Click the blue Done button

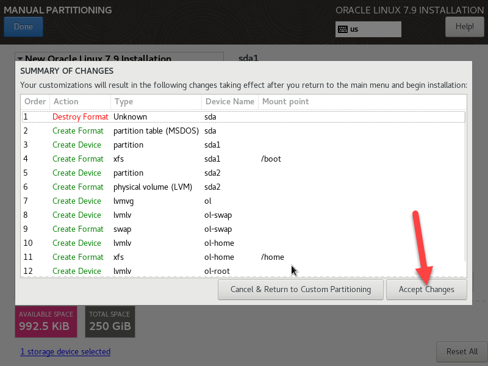click(x=23, y=27)
